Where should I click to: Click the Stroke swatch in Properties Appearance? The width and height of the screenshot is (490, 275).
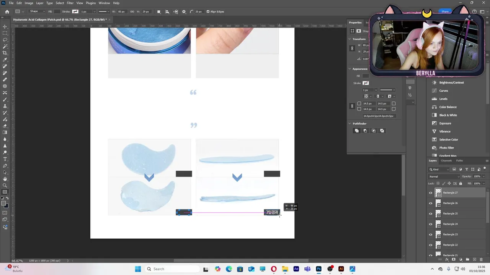[366, 83]
